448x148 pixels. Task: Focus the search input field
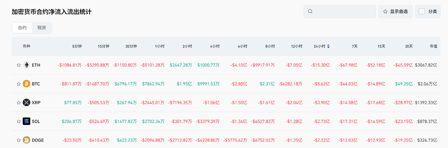tap(343, 11)
